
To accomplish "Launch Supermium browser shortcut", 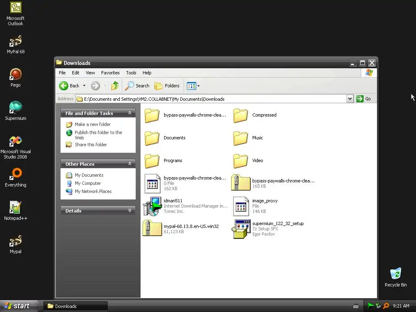I will (16, 111).
